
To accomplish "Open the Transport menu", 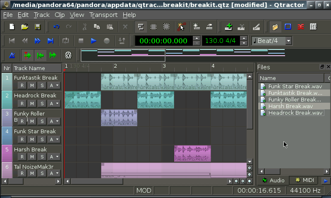I will pyautogui.click(x=103, y=15).
